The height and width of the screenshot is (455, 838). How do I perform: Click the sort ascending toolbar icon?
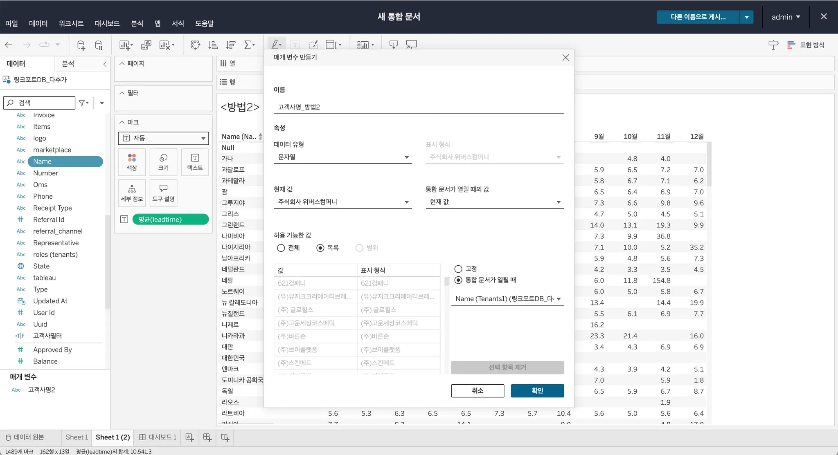click(x=213, y=45)
